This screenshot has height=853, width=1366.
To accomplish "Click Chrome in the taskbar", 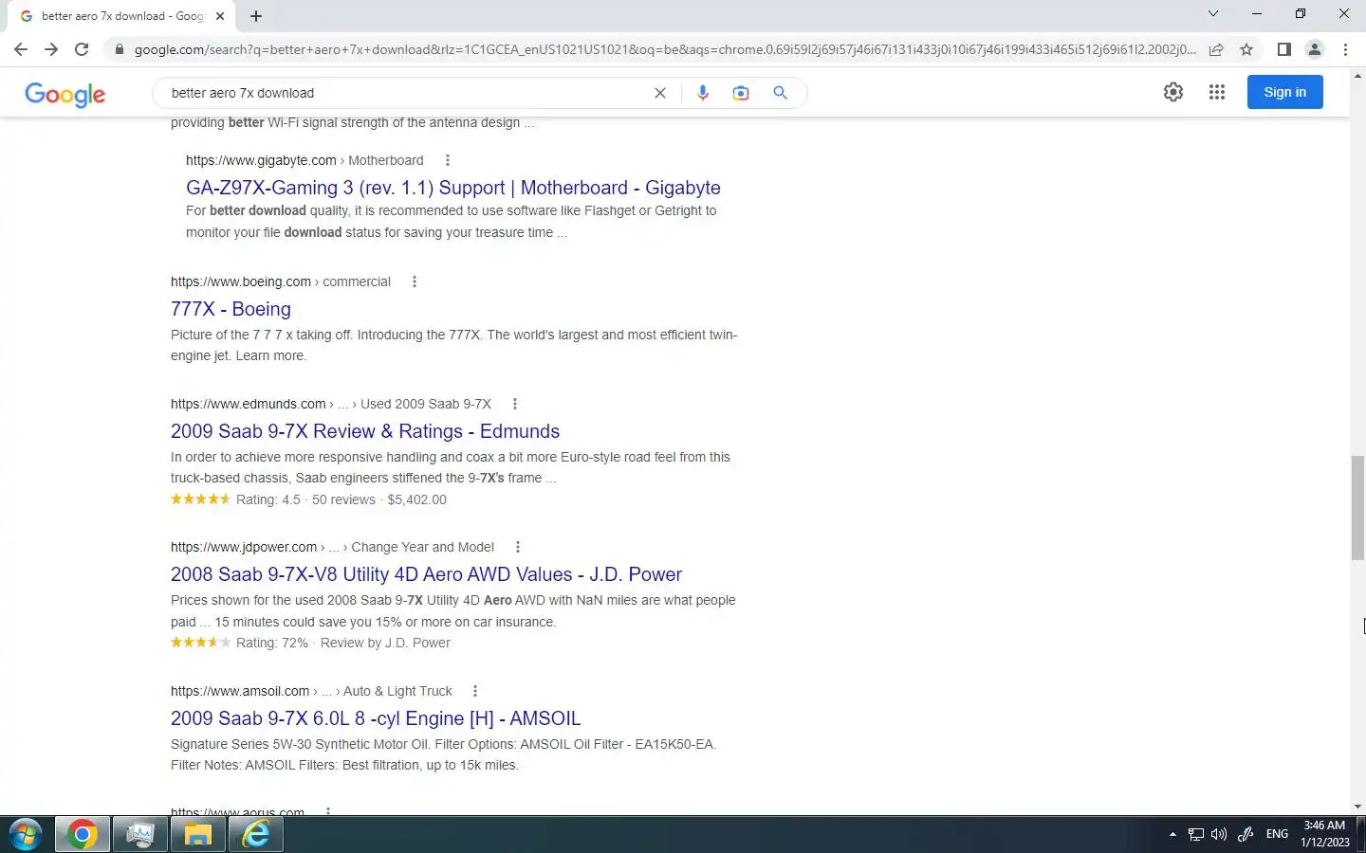I will [x=83, y=835].
